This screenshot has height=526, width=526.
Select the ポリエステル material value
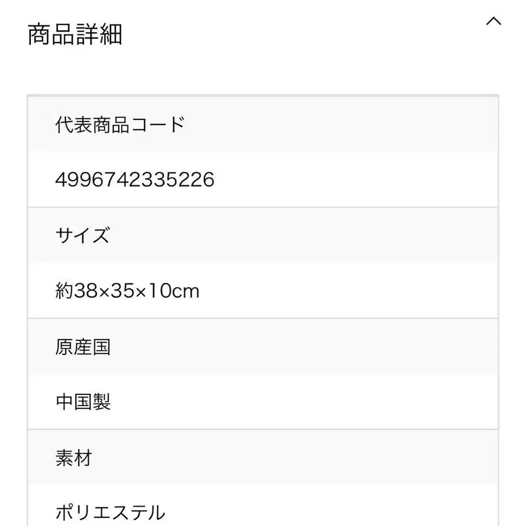109,512
